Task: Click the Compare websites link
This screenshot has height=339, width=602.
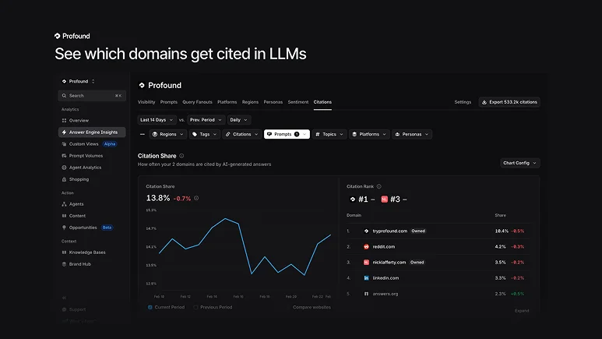Action: (x=312, y=307)
